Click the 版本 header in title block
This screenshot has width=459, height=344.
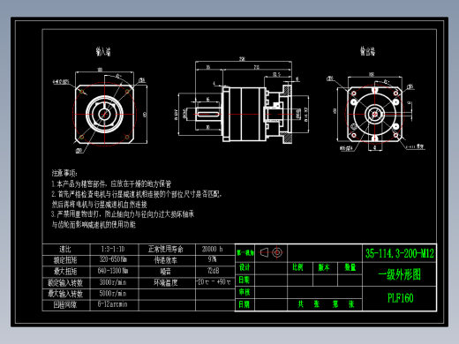pos(324,267)
